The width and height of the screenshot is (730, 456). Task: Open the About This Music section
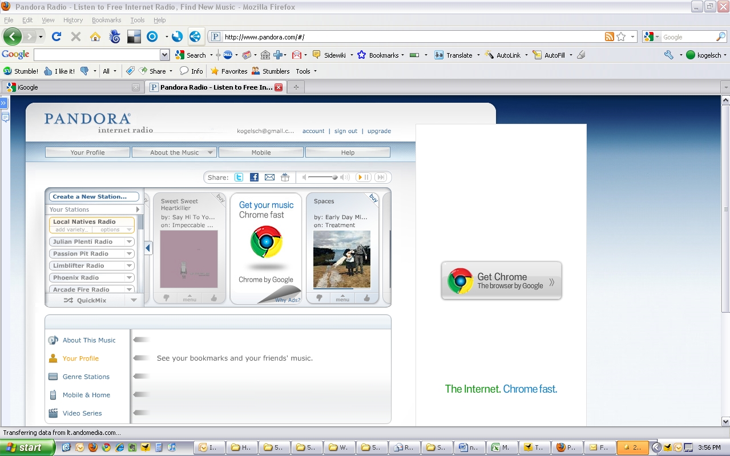tap(89, 340)
